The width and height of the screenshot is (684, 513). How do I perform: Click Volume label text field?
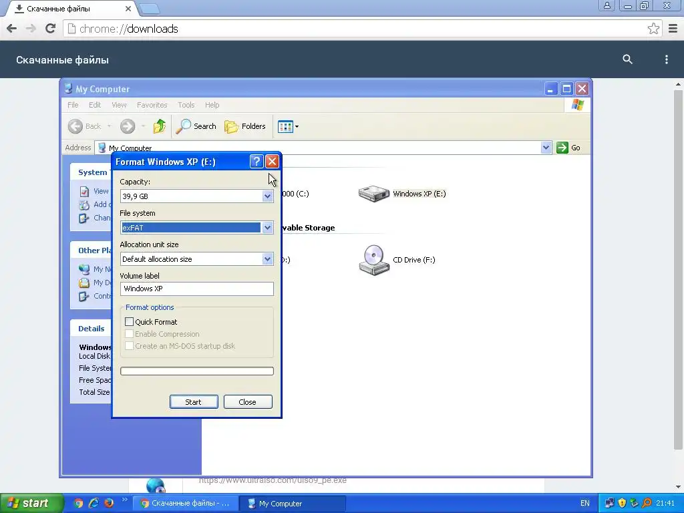(x=197, y=289)
